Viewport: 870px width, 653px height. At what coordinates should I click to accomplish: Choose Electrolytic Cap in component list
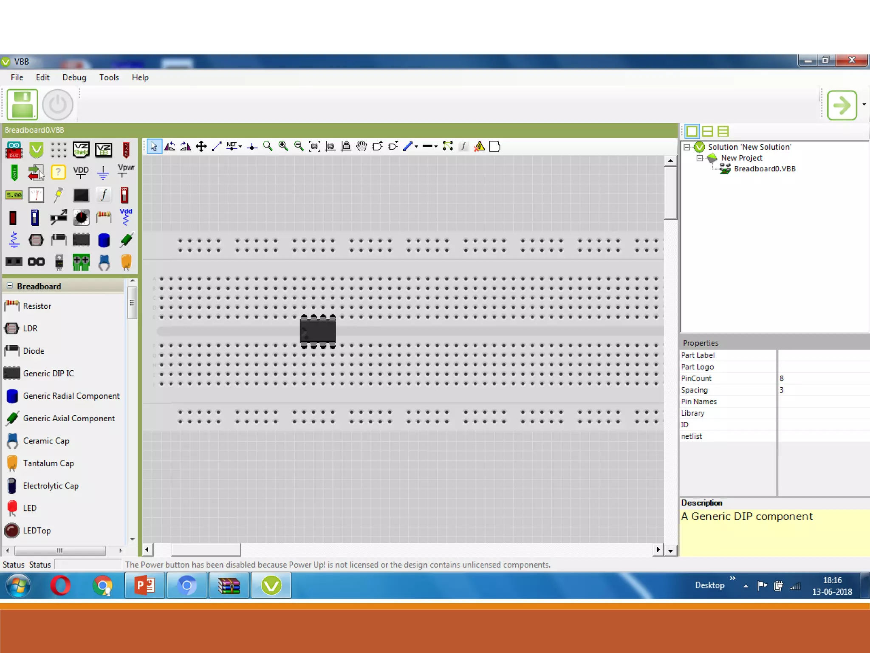click(51, 485)
